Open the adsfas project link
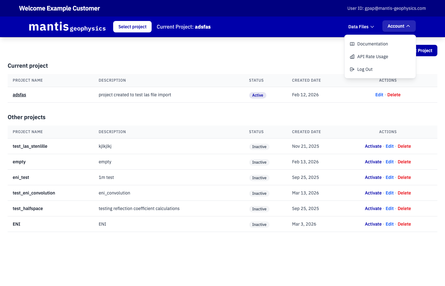The image size is (445, 286). pyautogui.click(x=19, y=95)
